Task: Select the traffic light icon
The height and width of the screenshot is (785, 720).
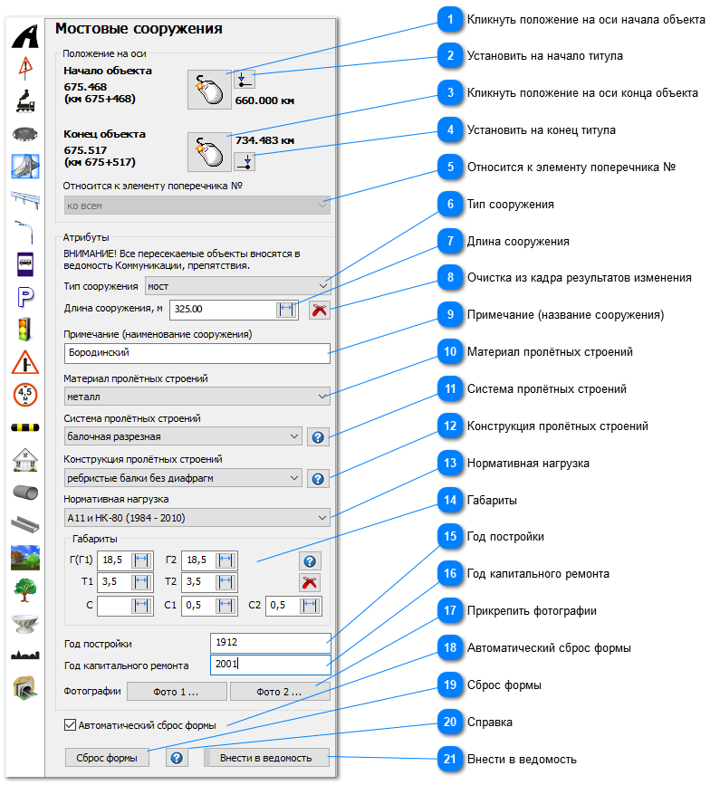Action: pos(24,329)
